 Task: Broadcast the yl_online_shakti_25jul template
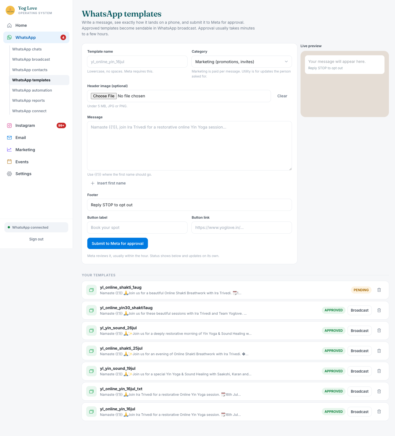click(x=359, y=351)
